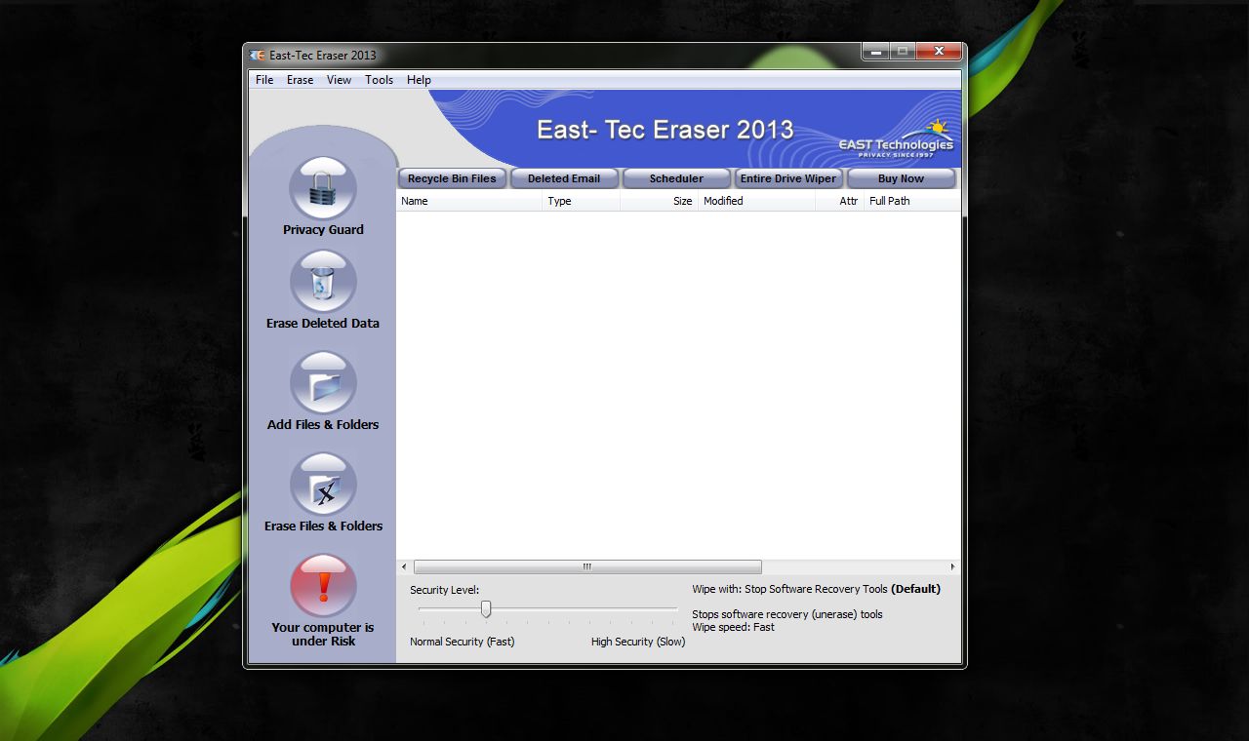Open the View menu

pyautogui.click(x=339, y=80)
